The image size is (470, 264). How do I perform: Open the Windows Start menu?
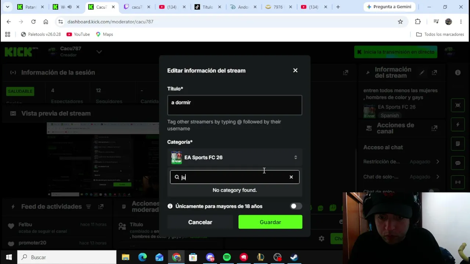(9, 257)
